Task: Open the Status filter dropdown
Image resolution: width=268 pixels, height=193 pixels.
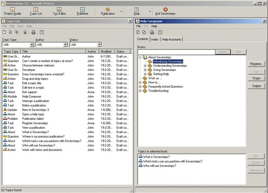Action: (99, 45)
